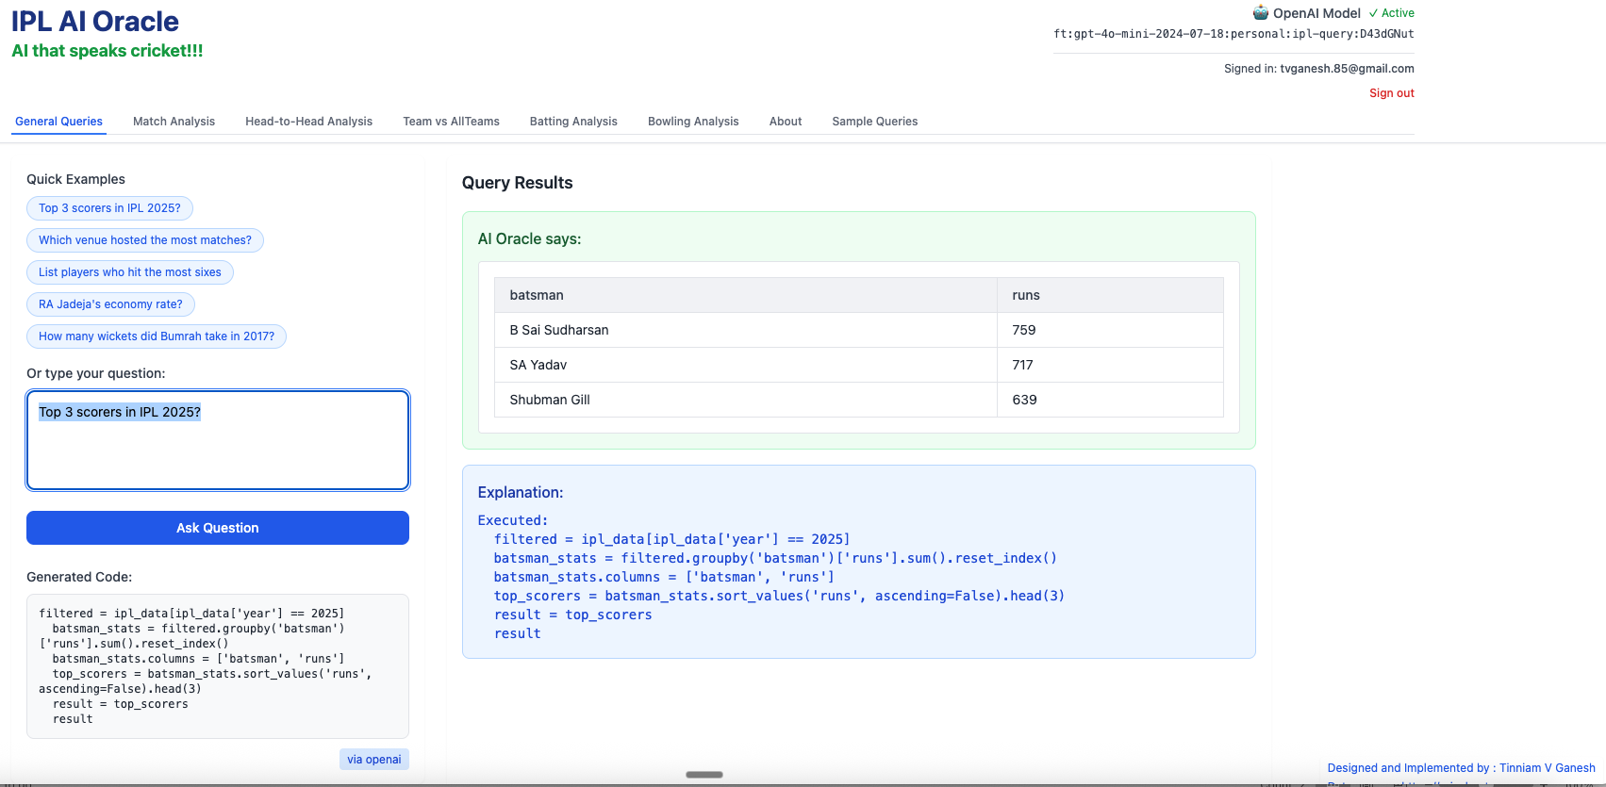Click the 'via openai' badge

373,760
